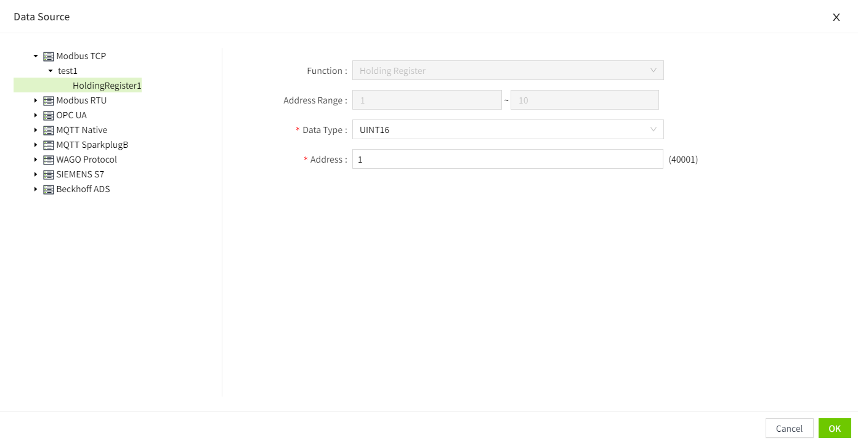Expand the SIEMENS S7 tree node

36,174
